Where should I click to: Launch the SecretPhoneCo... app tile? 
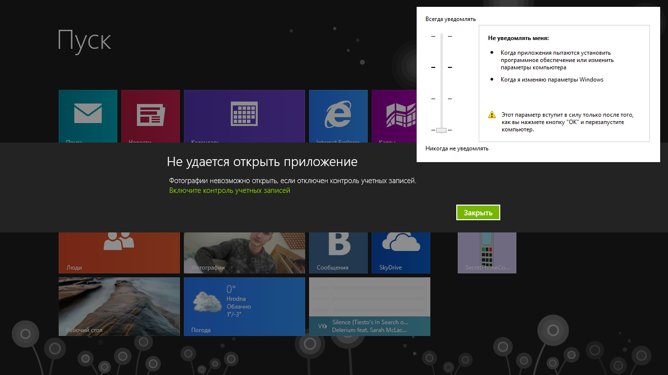click(487, 253)
